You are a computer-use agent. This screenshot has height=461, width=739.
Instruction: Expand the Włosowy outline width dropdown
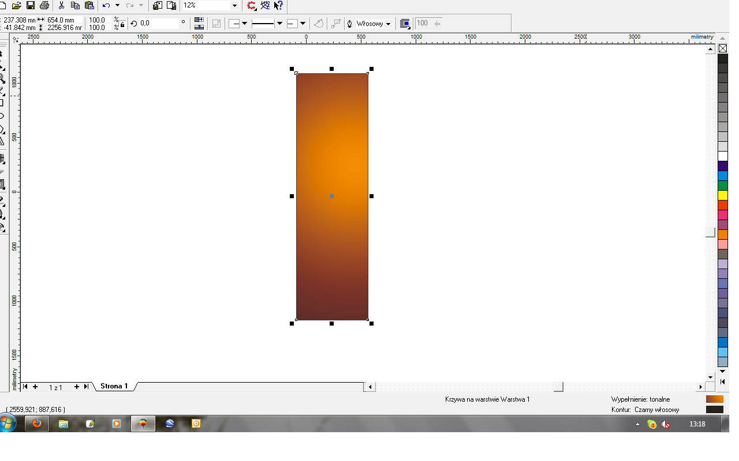388,24
